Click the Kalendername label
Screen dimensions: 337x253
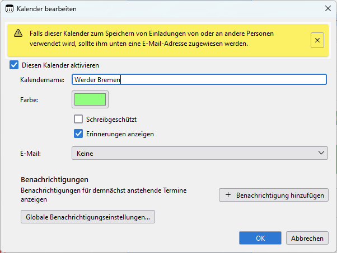[42, 80]
